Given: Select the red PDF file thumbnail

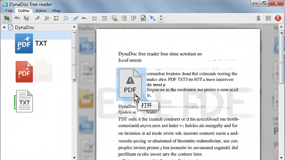Looking at the screenshot, I should tap(24, 72).
